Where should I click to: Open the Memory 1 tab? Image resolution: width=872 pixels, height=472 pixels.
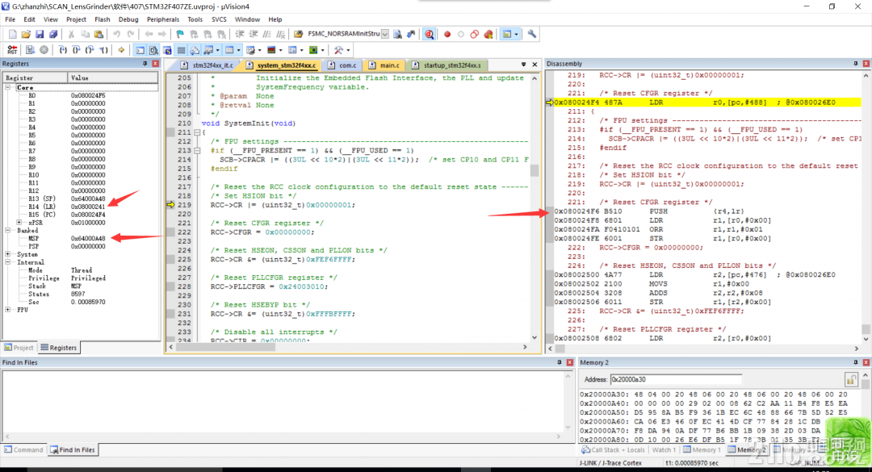click(x=702, y=449)
